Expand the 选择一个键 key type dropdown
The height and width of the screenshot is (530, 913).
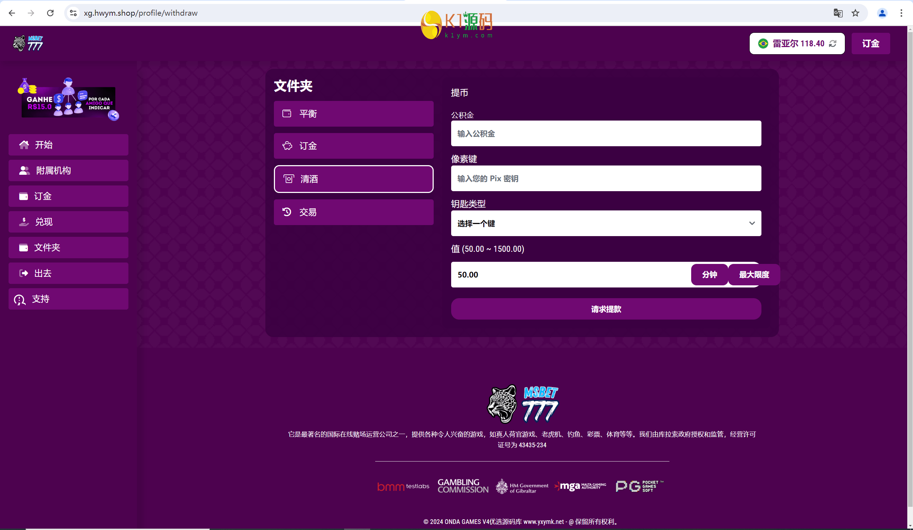[606, 223]
